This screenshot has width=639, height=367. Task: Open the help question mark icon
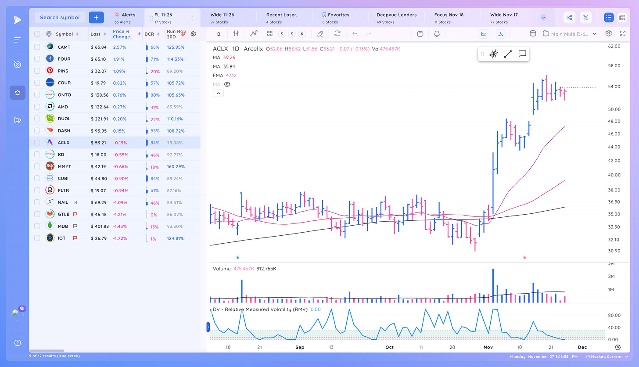coord(18,343)
